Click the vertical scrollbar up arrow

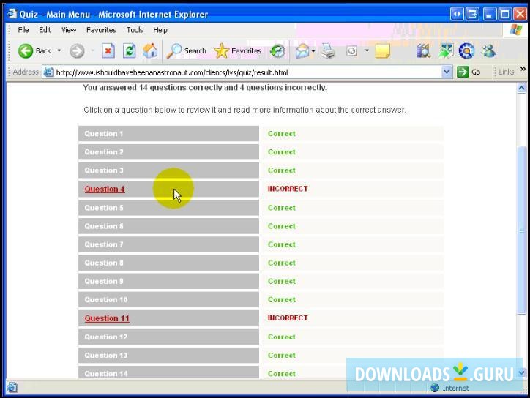521,89
